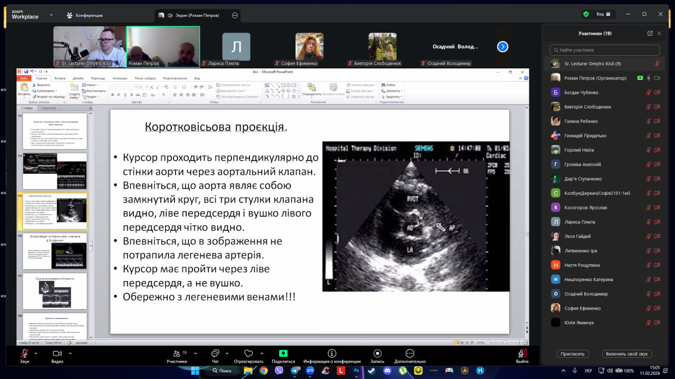Open conference information (Информация о конференции)
The width and height of the screenshot is (675, 379).
(x=332, y=354)
